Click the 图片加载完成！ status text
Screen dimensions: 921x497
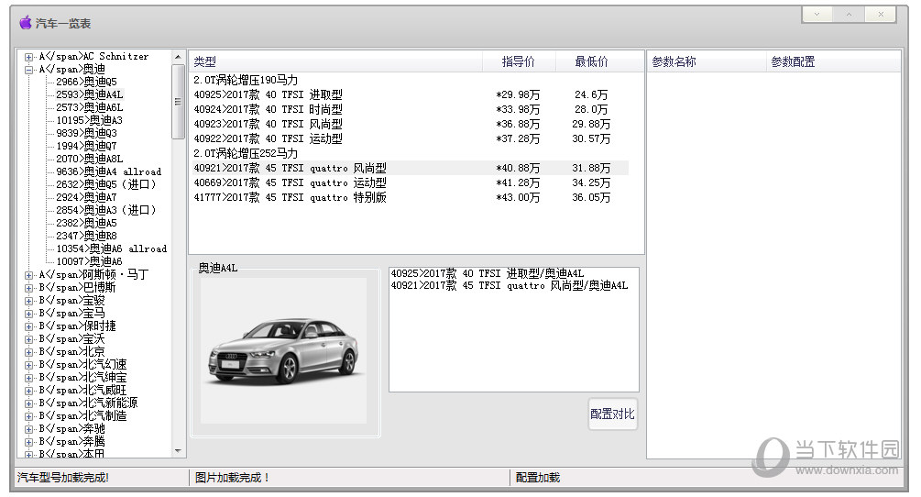232,478
